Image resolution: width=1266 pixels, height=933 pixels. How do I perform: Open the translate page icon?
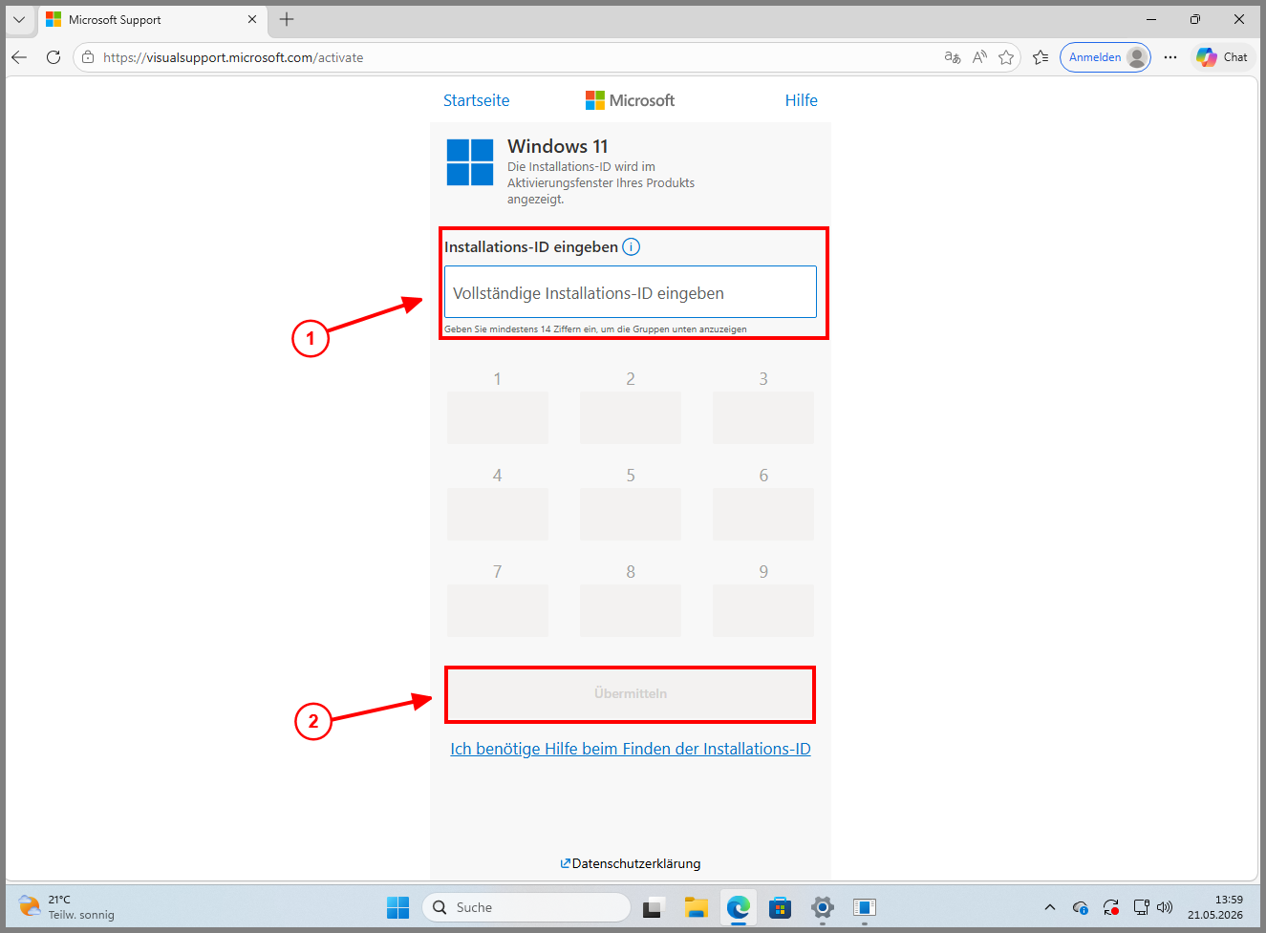[953, 57]
